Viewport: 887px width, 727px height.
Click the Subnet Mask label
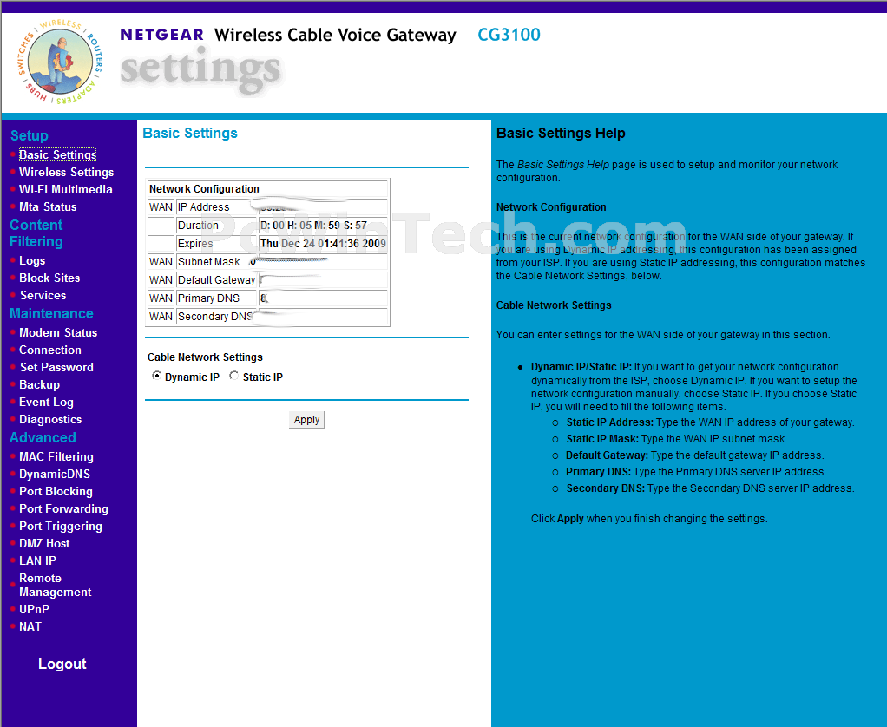tap(209, 262)
